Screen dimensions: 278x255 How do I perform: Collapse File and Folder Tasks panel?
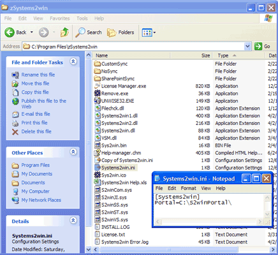click(x=73, y=62)
